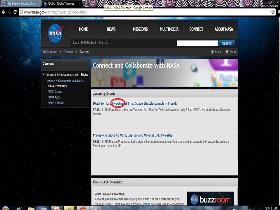Click the address bar URL
Screen dimensions: 280x210
(x=55, y=12)
